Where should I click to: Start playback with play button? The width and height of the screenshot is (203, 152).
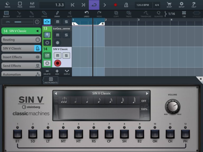pyautogui.click(x=105, y=5)
